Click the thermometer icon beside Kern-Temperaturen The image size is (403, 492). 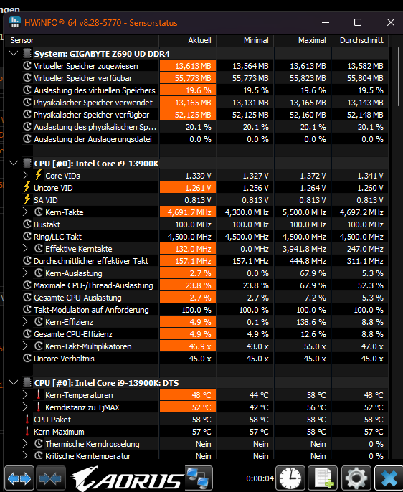coord(39,394)
